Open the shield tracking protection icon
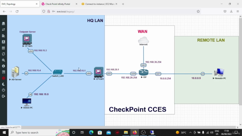Screen dimensions: 242x136 [44, 11]
